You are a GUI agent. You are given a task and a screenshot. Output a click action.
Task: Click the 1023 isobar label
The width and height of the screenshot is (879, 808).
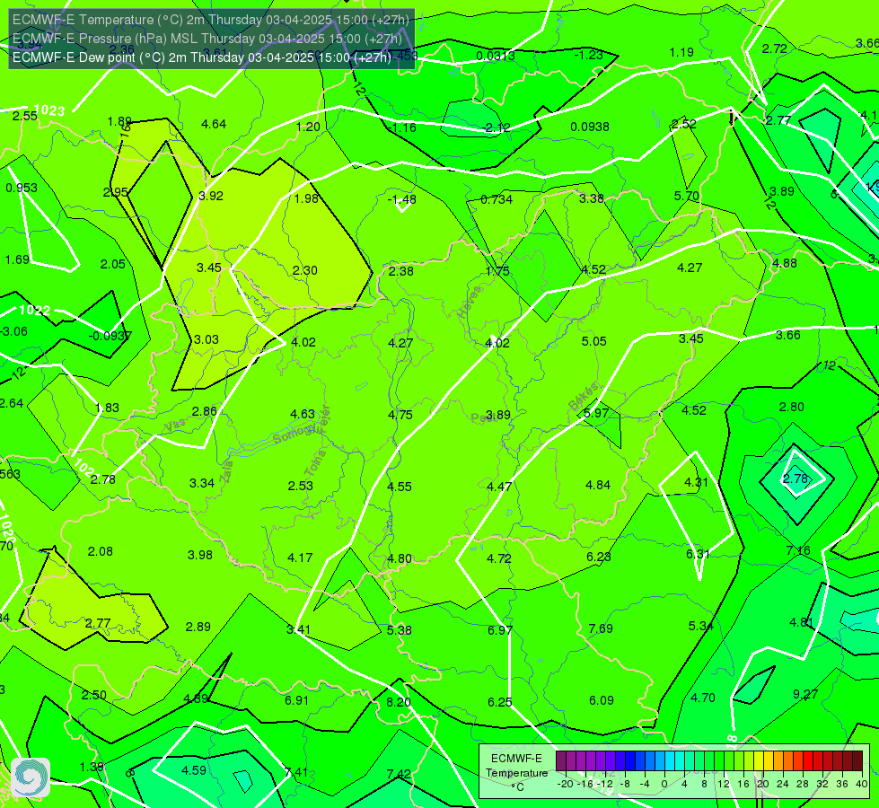(49, 110)
